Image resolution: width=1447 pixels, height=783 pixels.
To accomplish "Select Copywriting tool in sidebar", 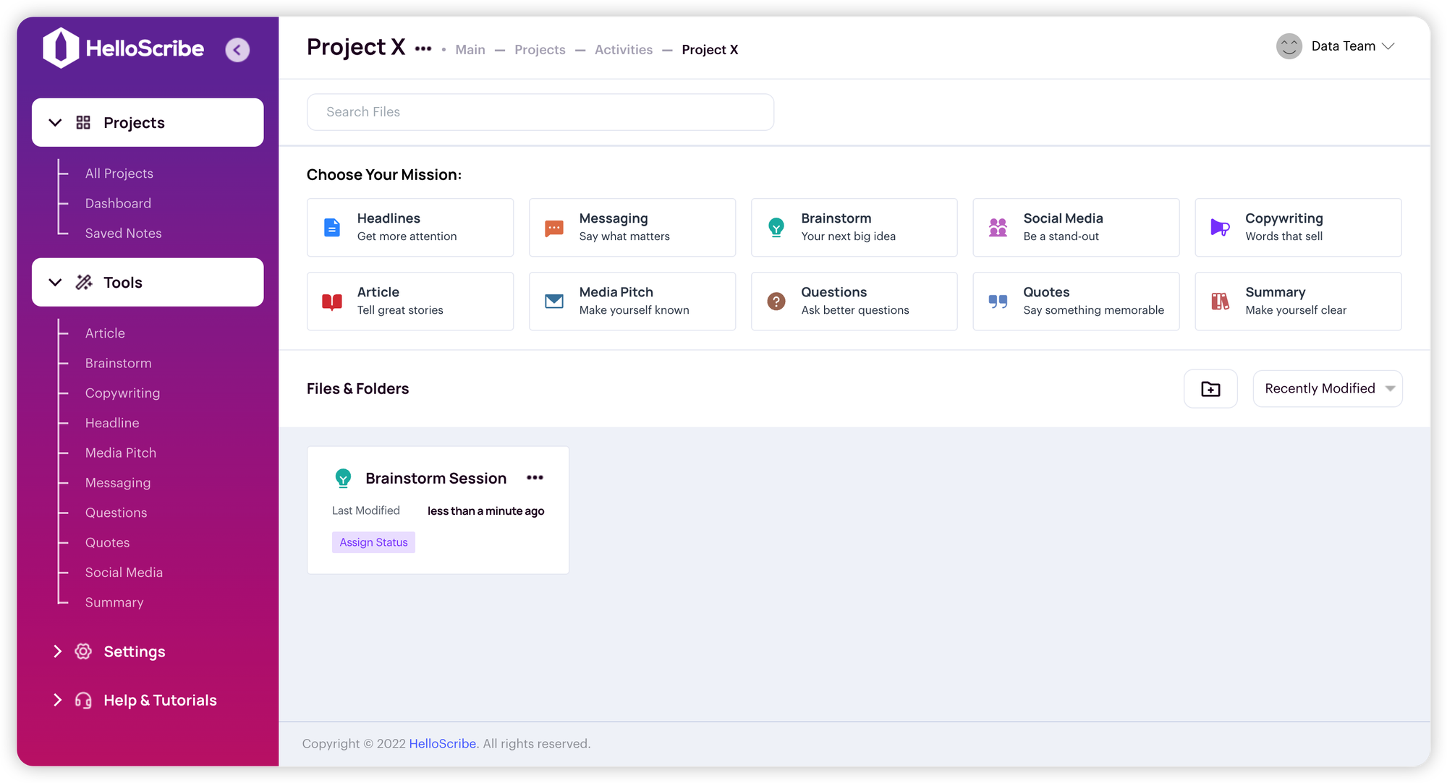I will tap(122, 393).
